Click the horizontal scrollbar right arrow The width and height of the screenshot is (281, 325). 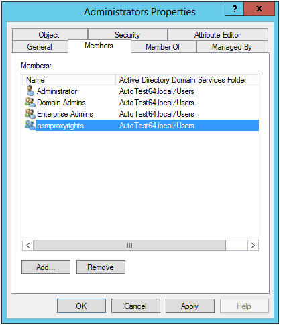[253, 245]
